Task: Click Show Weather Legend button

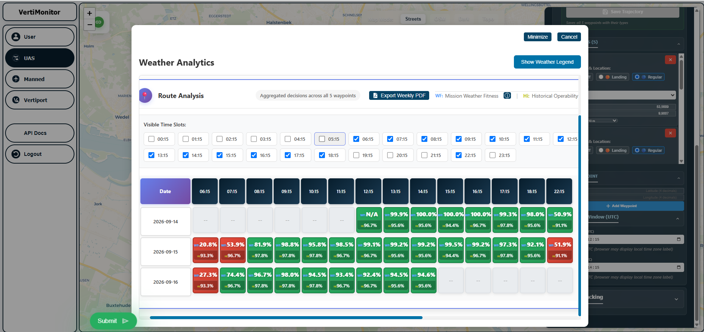Action: (547, 62)
